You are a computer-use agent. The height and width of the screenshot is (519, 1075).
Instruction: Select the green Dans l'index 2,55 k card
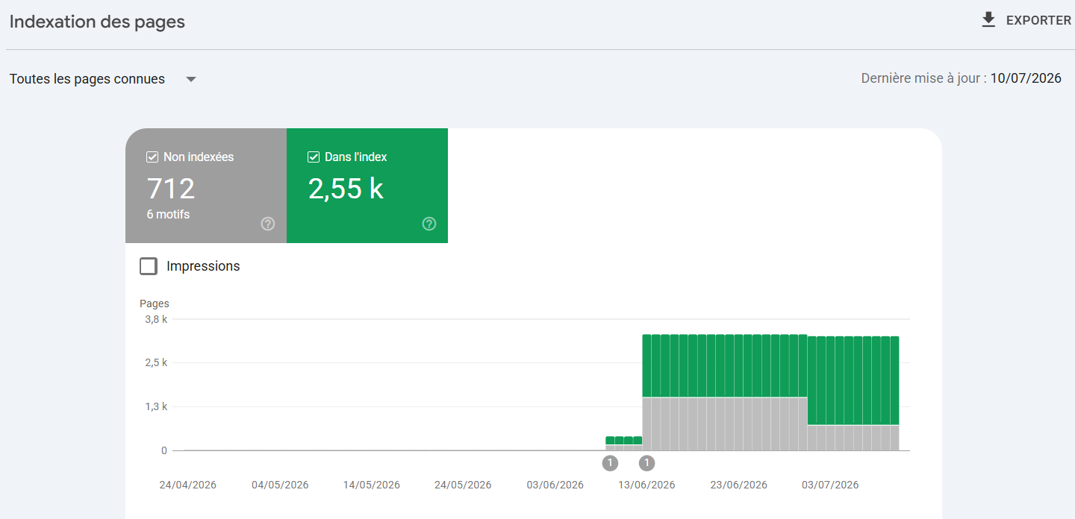coord(367,186)
